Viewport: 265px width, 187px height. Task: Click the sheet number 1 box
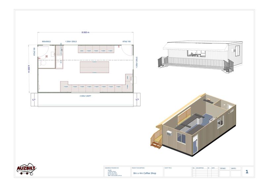[x=247, y=171]
